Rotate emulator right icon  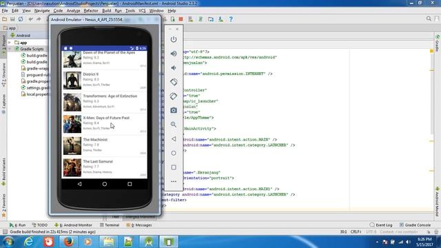click(x=174, y=96)
